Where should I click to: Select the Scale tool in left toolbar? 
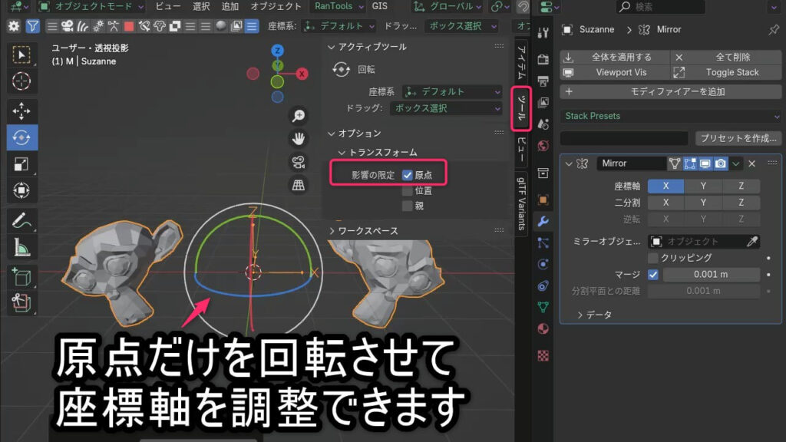[21, 163]
